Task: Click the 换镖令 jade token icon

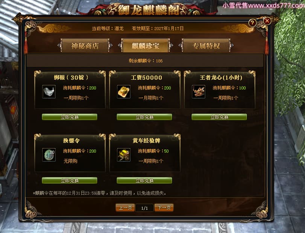Action: coord(49,155)
